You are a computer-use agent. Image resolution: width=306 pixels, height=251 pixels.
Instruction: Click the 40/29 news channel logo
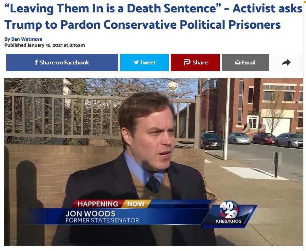coord(229,210)
